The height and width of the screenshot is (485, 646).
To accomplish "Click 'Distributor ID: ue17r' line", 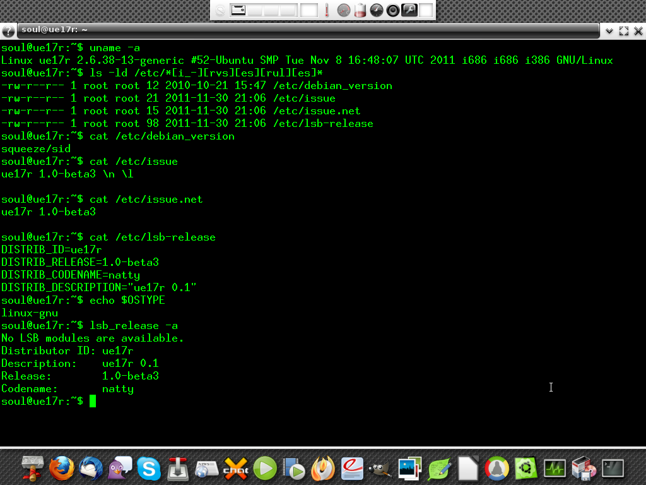I will [x=67, y=351].
